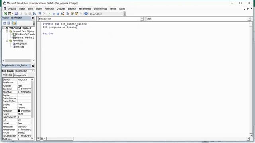Open the procedure dropdown showing Click
This screenshot has width=255, height=143.
coord(249,19)
